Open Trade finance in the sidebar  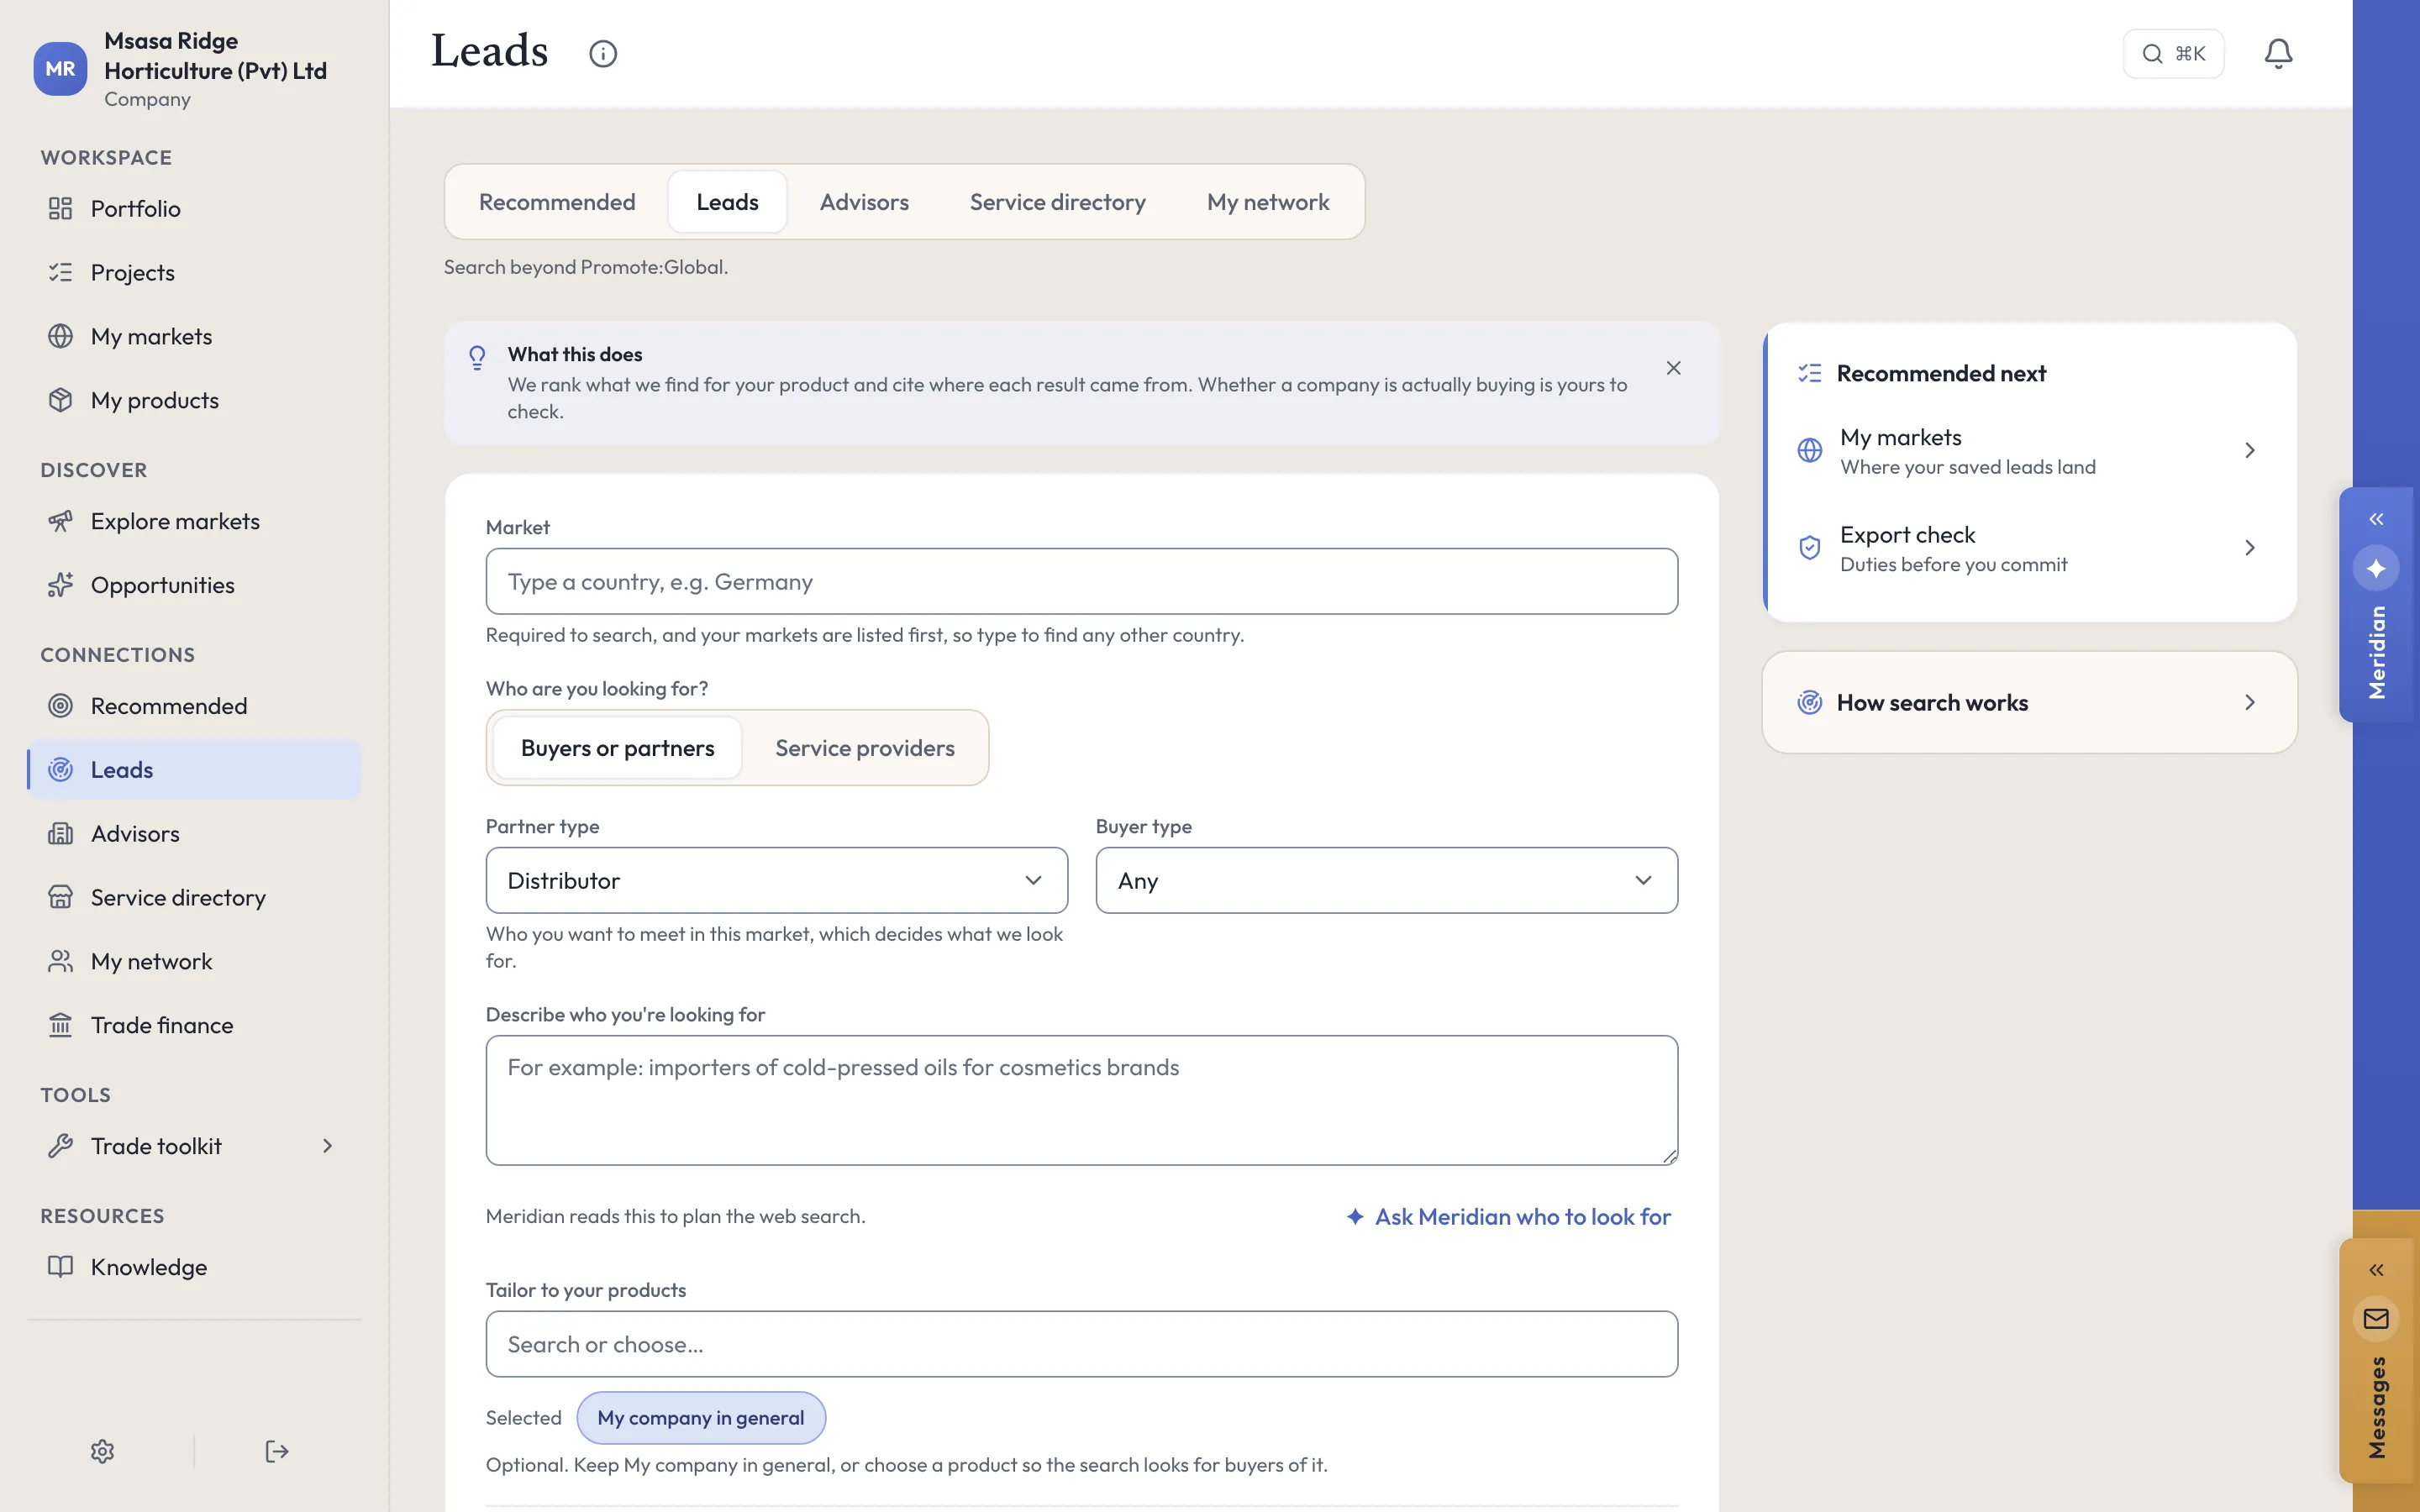(x=194, y=1025)
